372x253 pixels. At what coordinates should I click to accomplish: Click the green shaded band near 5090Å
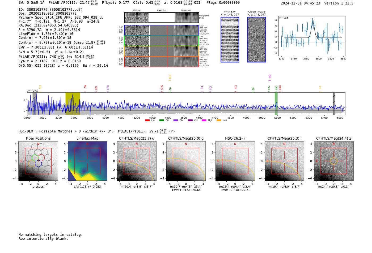click(276, 104)
